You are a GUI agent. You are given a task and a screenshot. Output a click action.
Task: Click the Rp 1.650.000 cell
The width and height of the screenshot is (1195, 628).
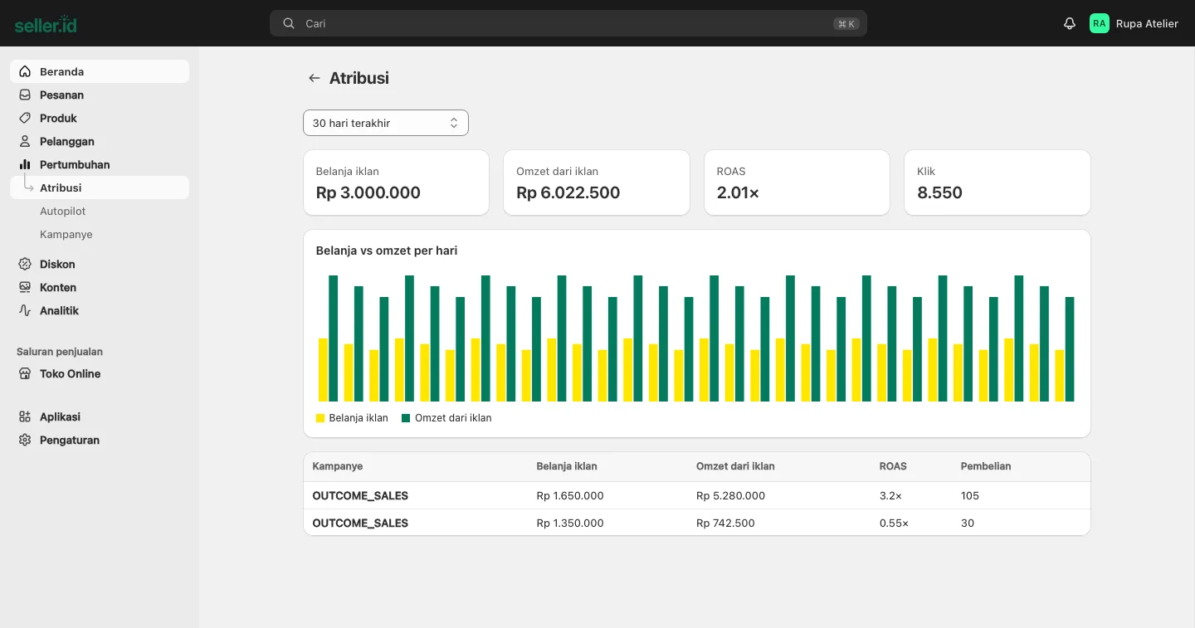(570, 495)
